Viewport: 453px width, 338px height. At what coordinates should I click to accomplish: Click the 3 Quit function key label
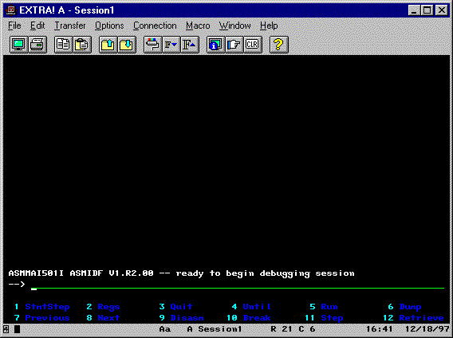(175, 307)
